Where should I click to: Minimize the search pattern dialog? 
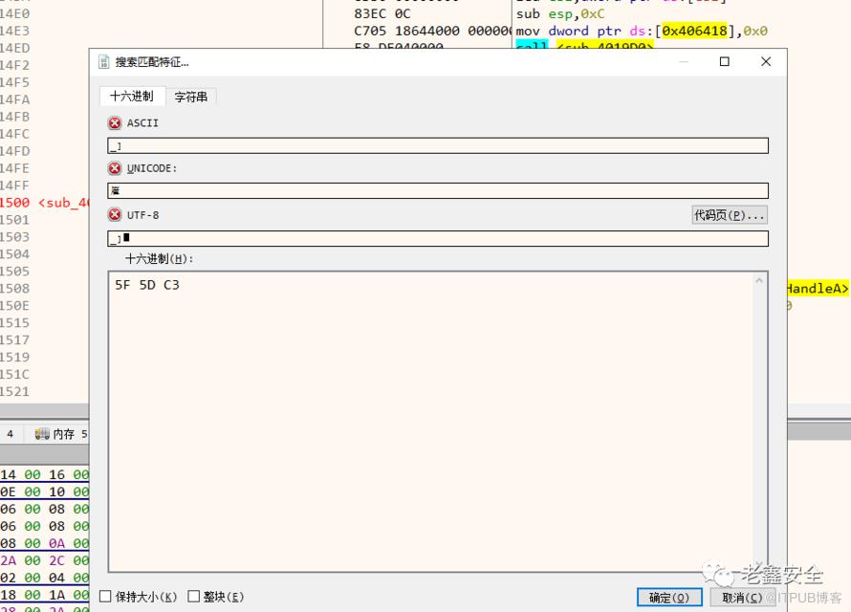point(684,62)
